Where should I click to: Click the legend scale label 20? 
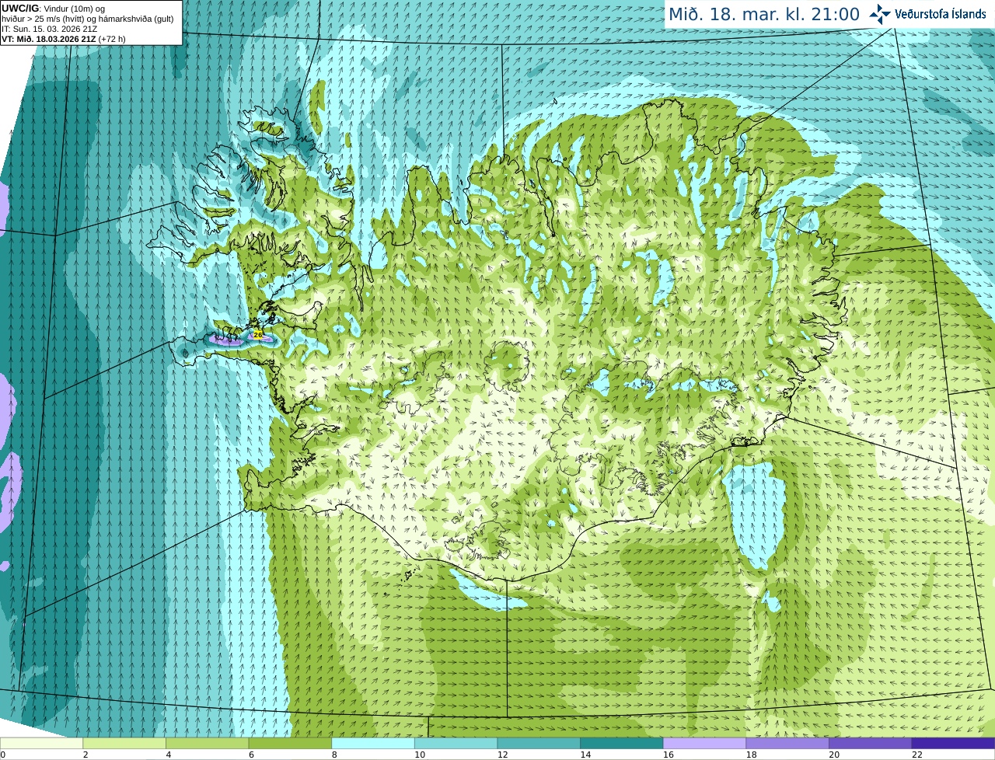point(834,755)
